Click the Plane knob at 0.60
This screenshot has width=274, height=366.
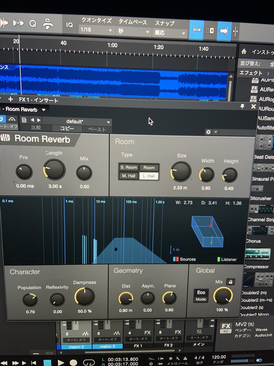(x=169, y=298)
